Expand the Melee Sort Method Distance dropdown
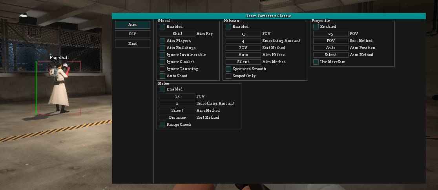 [x=177, y=118]
